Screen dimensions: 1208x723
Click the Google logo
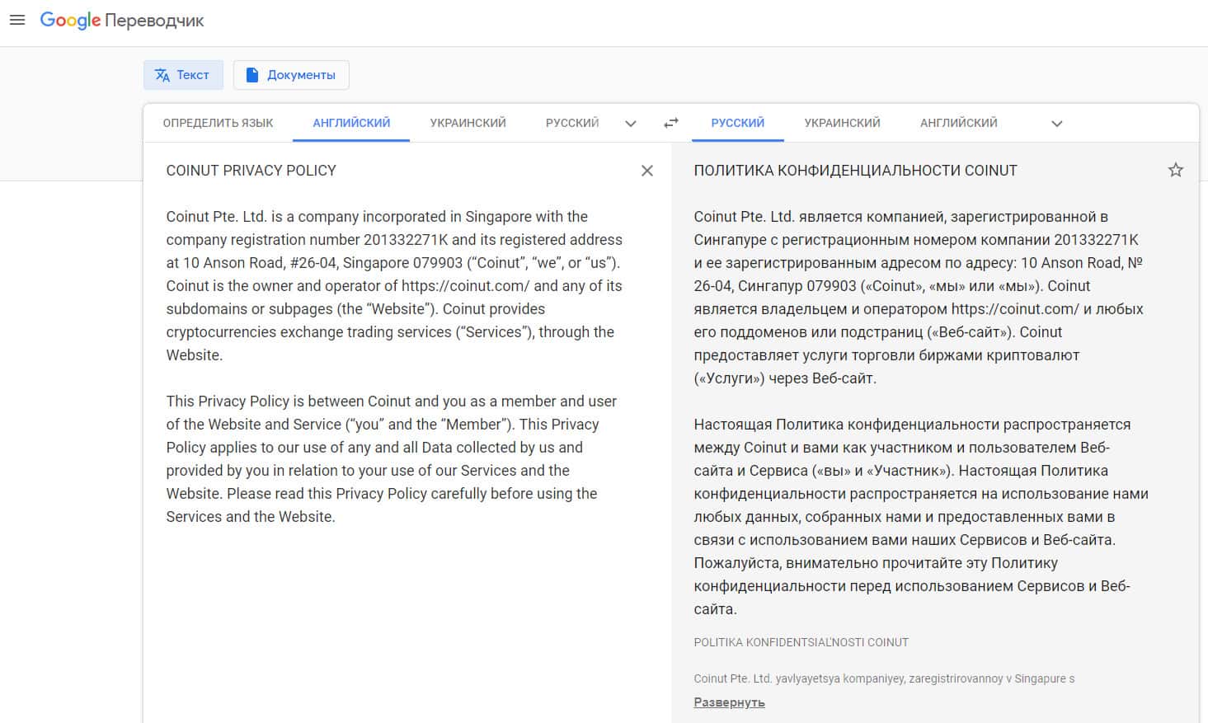pyautogui.click(x=70, y=21)
